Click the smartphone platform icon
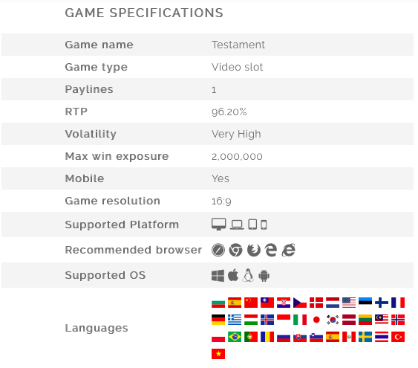Image resolution: width=418 pixels, height=368 pixels. 264,225
